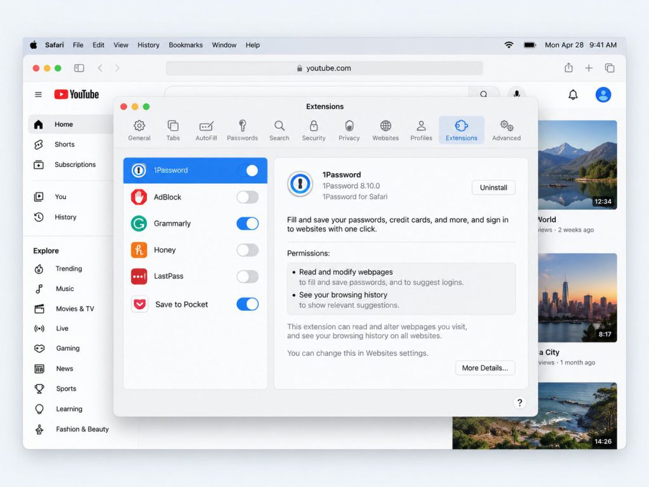Enable the AdBlock extension toggle

[x=248, y=197]
